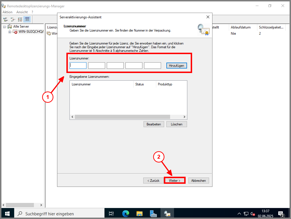Screen dimensions: 291x219
Task: Select the large icons view toolbar button
Action: 6,19
